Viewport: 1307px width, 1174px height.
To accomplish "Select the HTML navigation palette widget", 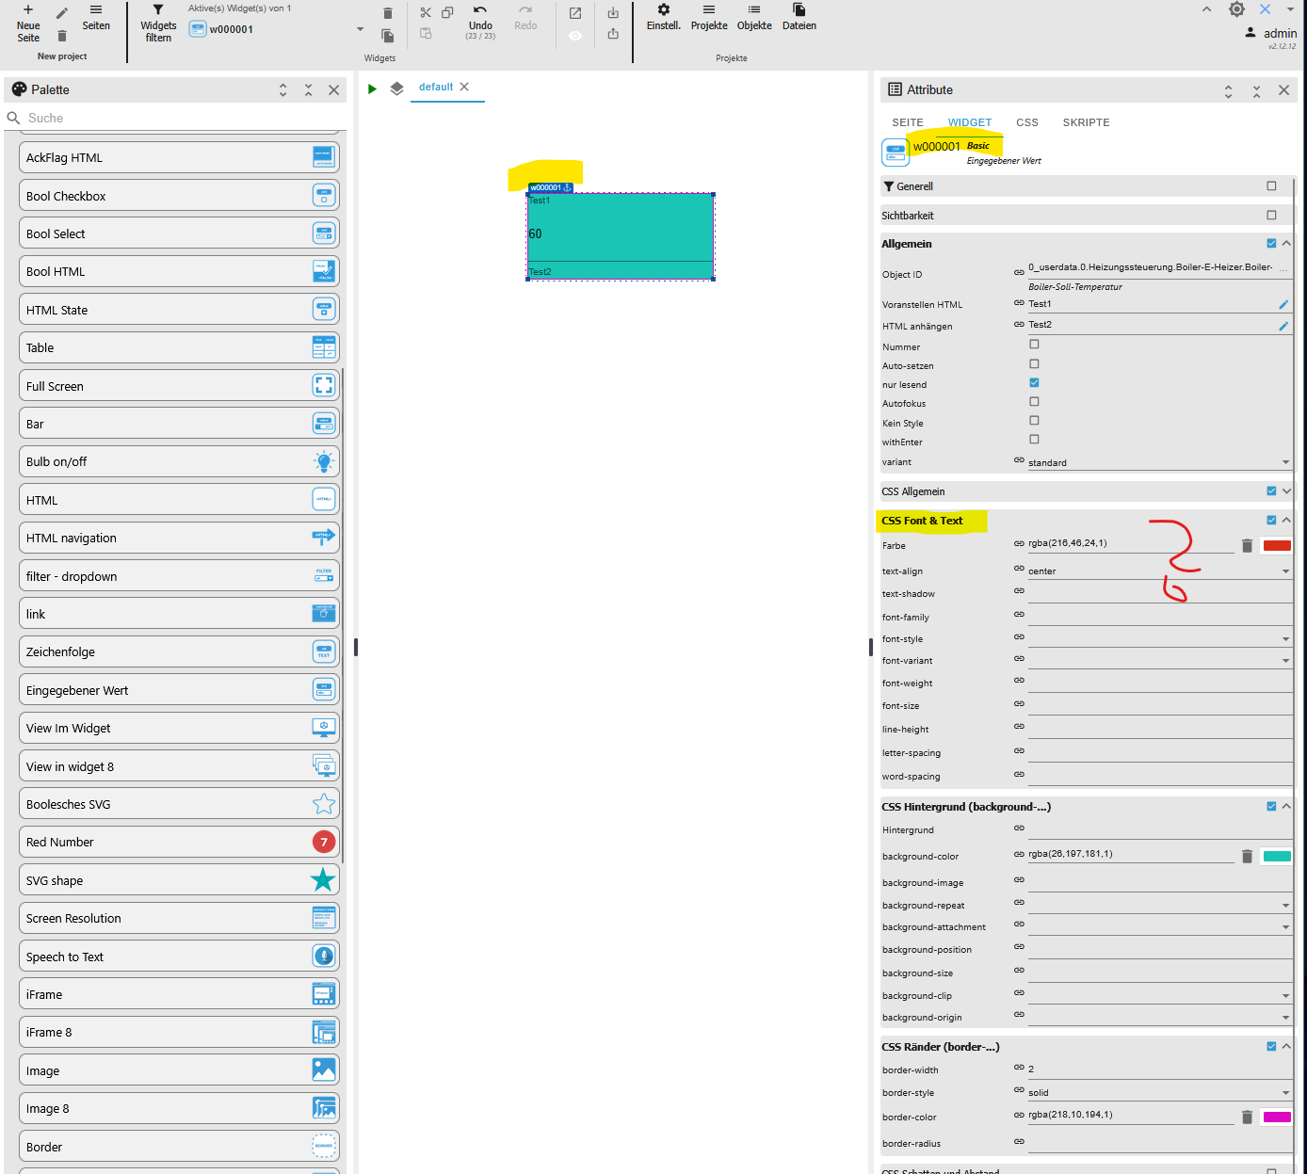I will [179, 538].
